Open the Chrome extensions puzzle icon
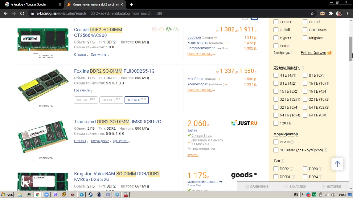353x198 pixels. [331, 13]
